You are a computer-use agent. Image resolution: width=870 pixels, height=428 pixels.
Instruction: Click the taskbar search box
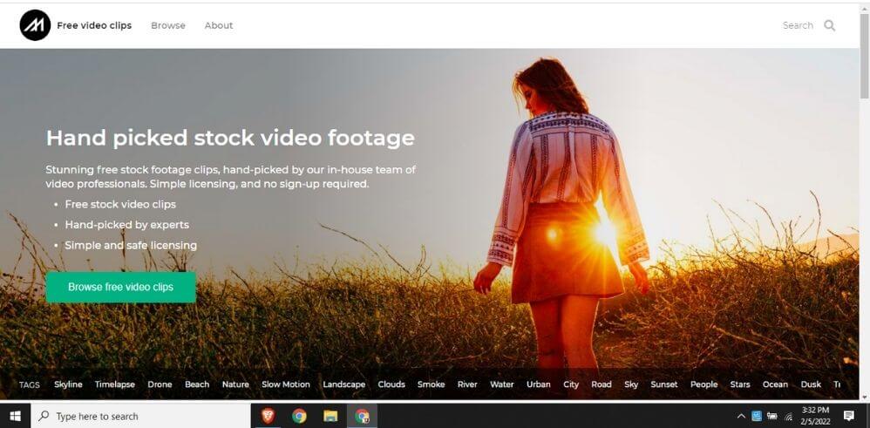(x=139, y=416)
